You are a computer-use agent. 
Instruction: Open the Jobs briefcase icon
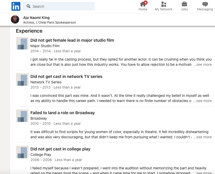pyautogui.click(x=184, y=4)
